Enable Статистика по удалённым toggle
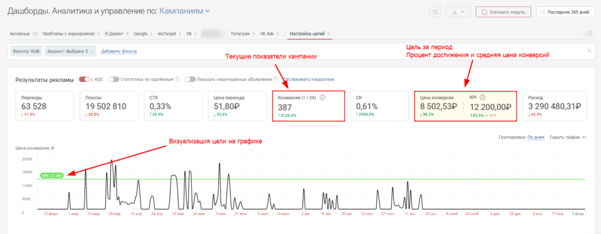Screen dimensions: 601x234 click(113, 79)
